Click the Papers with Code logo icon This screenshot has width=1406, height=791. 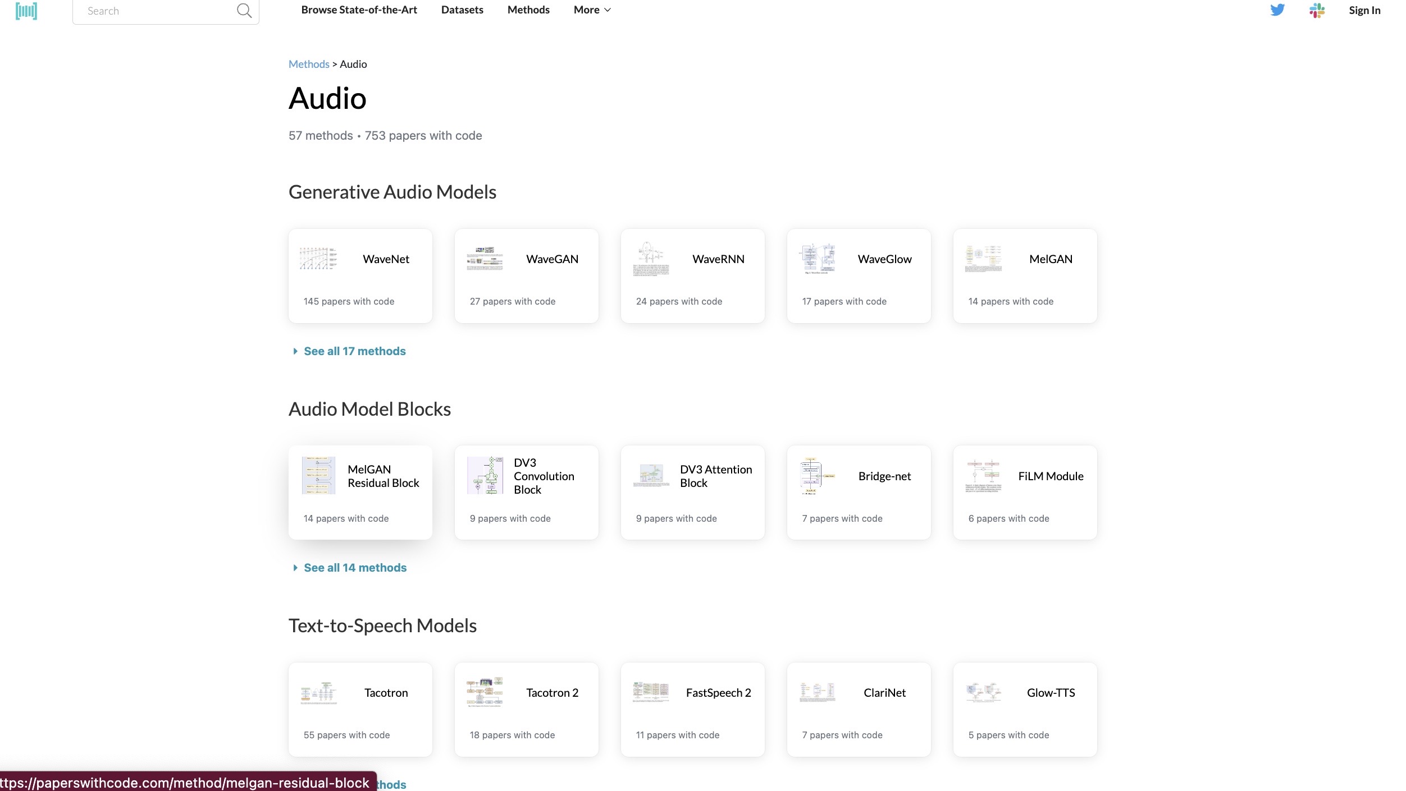tap(26, 11)
